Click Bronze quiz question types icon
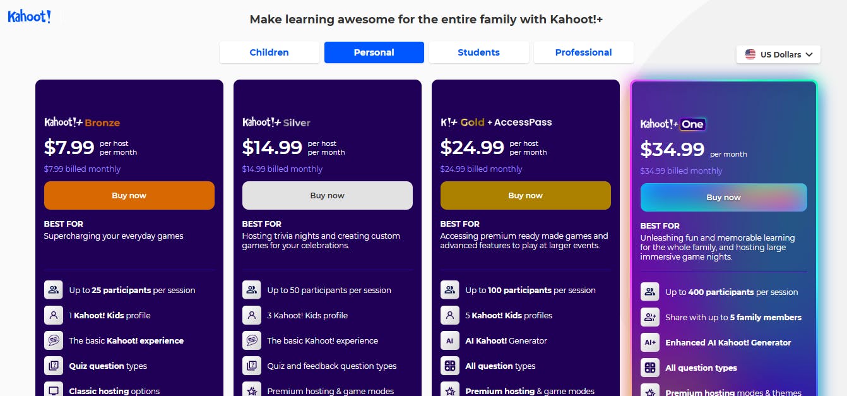Screen dimensions: 847x396 pos(53,366)
